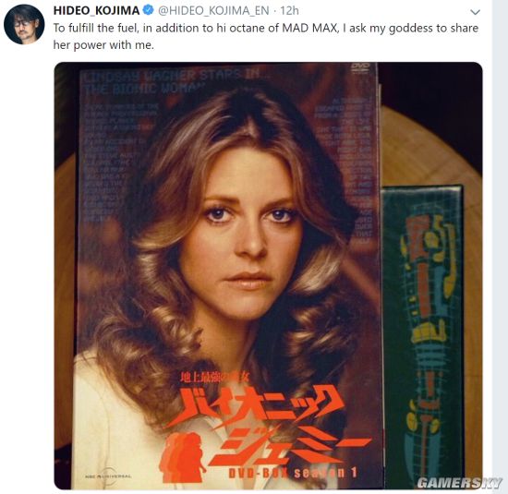Enlarge the Bionic Woman DVD photo
Image resolution: width=508 pixels, height=494 pixels.
pos(268,276)
